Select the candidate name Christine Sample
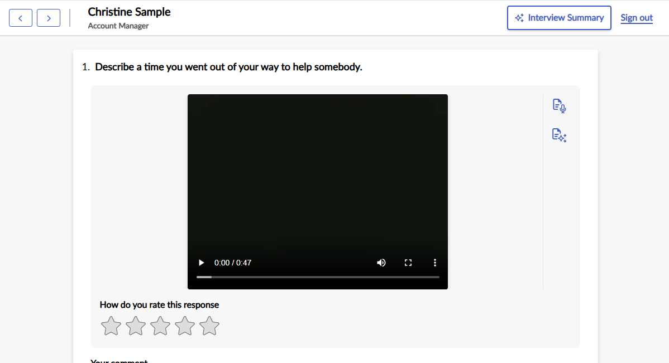Image resolution: width=669 pixels, height=363 pixels. pyautogui.click(x=130, y=12)
